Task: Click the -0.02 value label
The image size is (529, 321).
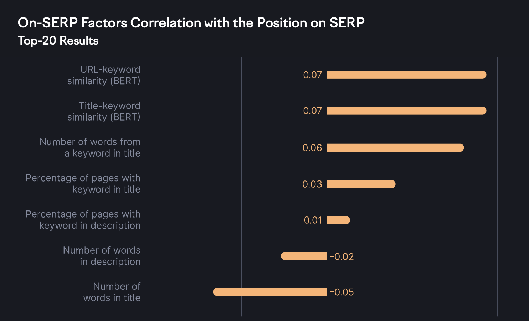Action: pyautogui.click(x=342, y=256)
